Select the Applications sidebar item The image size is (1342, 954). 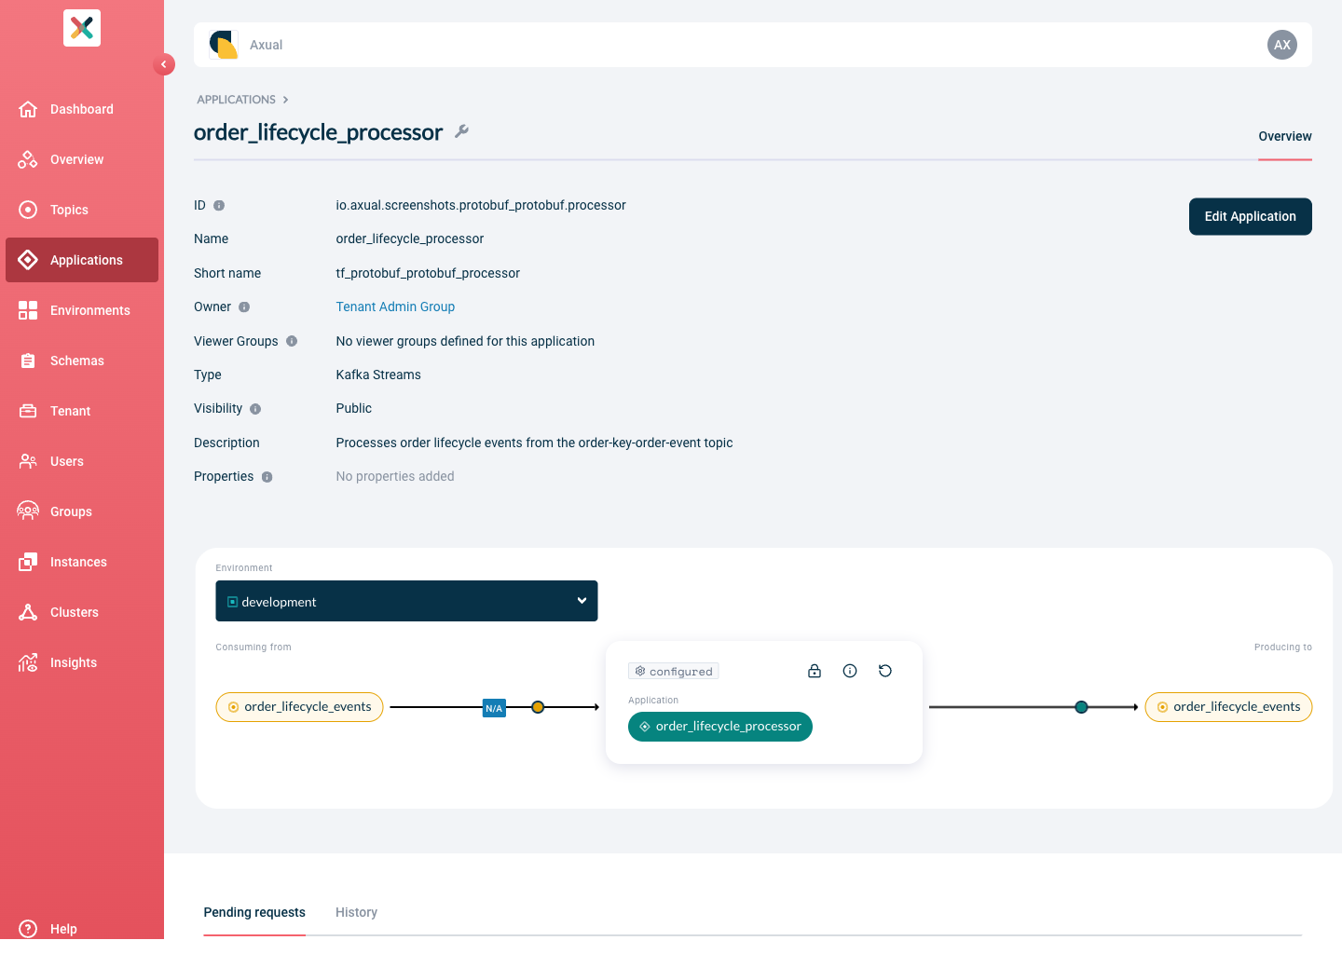click(82, 260)
